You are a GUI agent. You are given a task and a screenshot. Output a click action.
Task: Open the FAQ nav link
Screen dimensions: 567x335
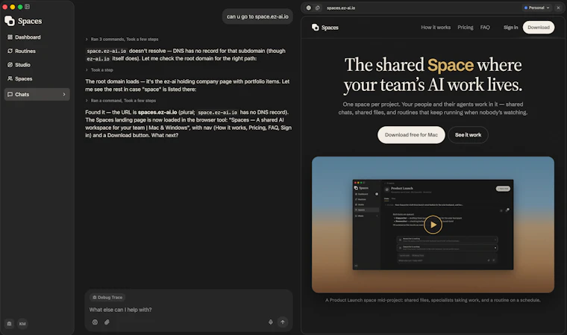(x=485, y=28)
